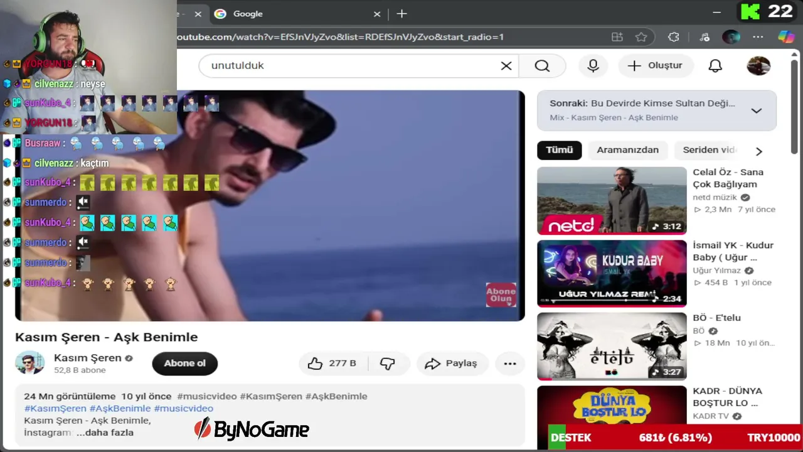Open KADR - DÜNYA BOŞTUR LO title
This screenshot has height=452, width=803.
pos(727,397)
